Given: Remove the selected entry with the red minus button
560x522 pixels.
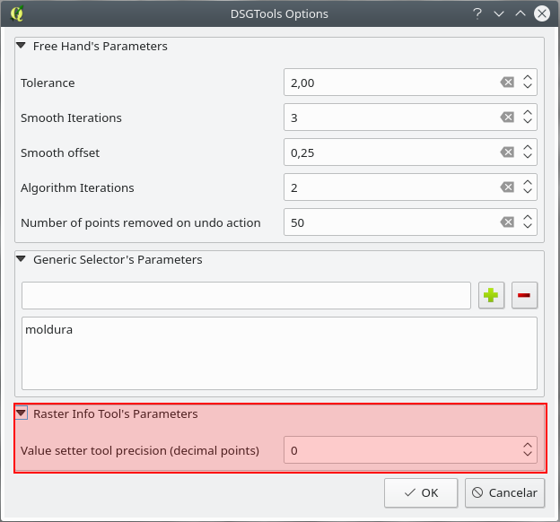Looking at the screenshot, I should coord(524,295).
